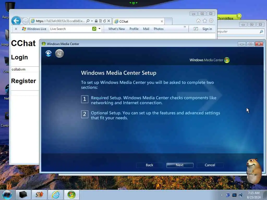The width and height of the screenshot is (267, 200).
Task: Click the Windows Live toolbar logo
Action: point(34,29)
